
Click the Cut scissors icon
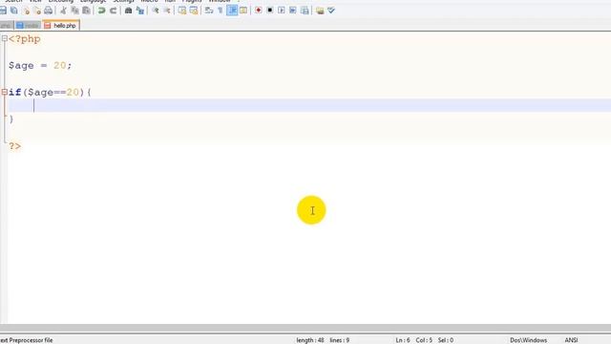63,11
